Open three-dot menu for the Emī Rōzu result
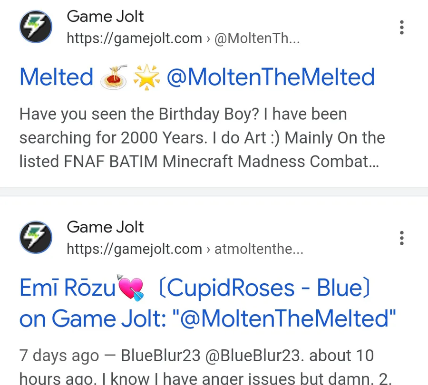 tap(402, 238)
